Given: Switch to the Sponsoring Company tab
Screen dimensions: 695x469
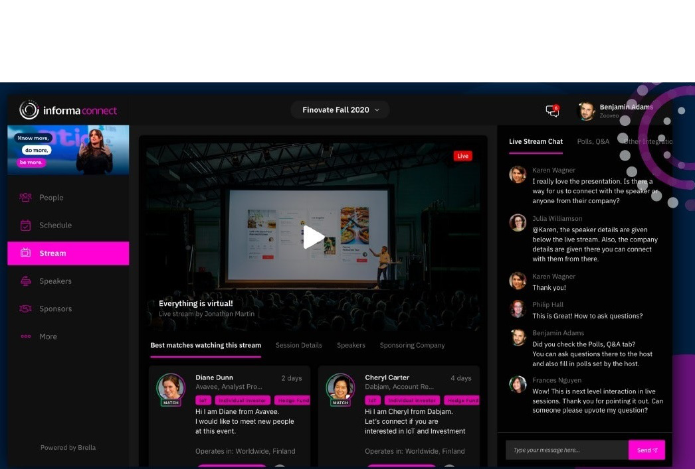Looking at the screenshot, I should [412, 346].
